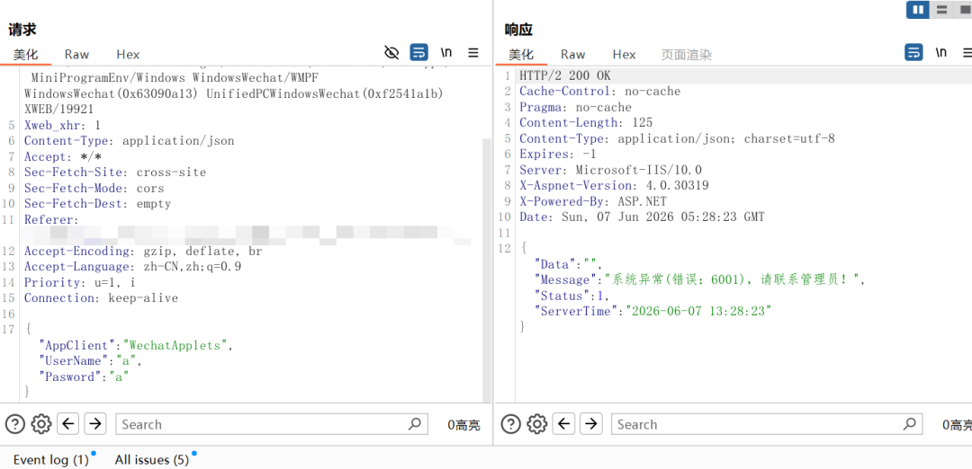Click the "WechatApplets" value in request body
Screen dimensions: 972x469
(x=176, y=345)
